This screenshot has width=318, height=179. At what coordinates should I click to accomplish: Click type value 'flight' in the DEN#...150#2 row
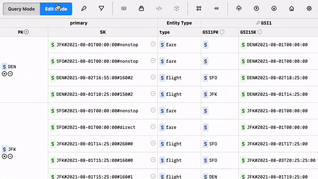pos(174,94)
